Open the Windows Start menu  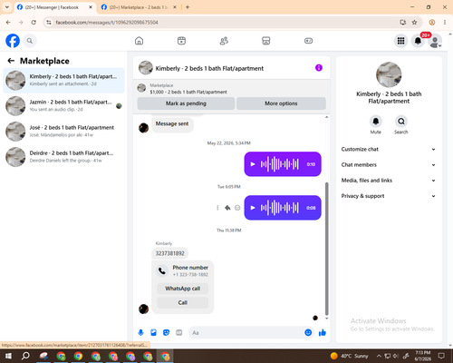8,356
